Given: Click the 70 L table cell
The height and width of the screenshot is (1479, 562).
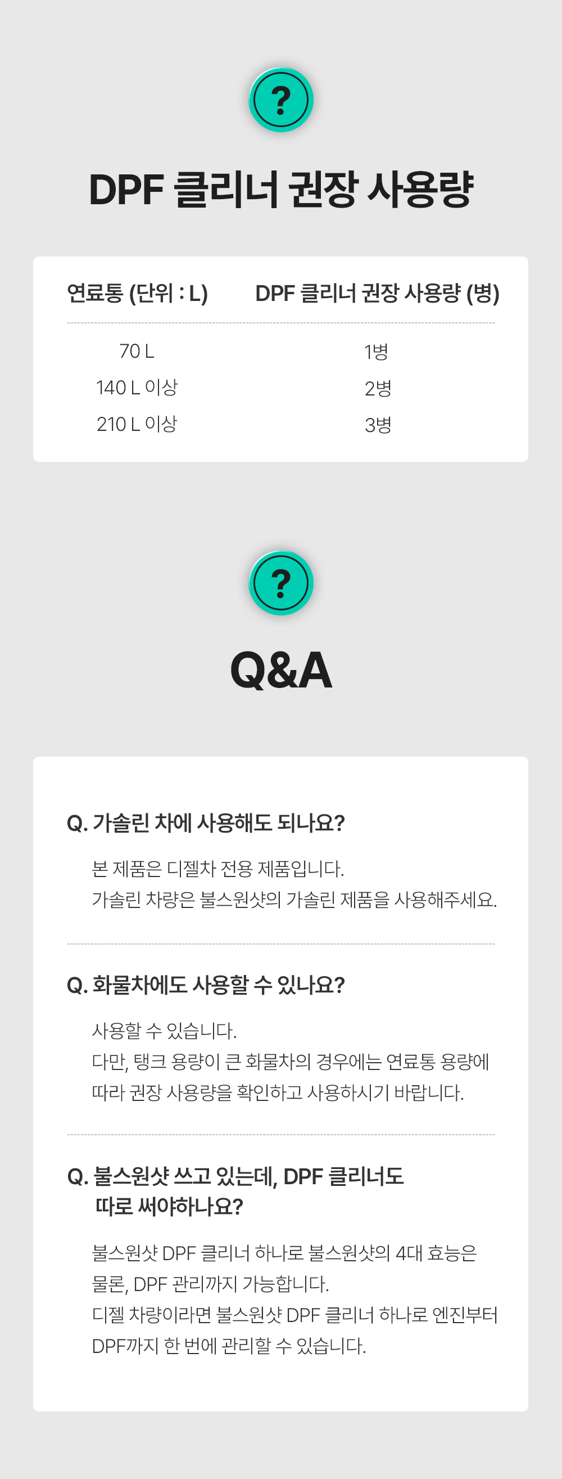Looking at the screenshot, I should click(x=137, y=351).
